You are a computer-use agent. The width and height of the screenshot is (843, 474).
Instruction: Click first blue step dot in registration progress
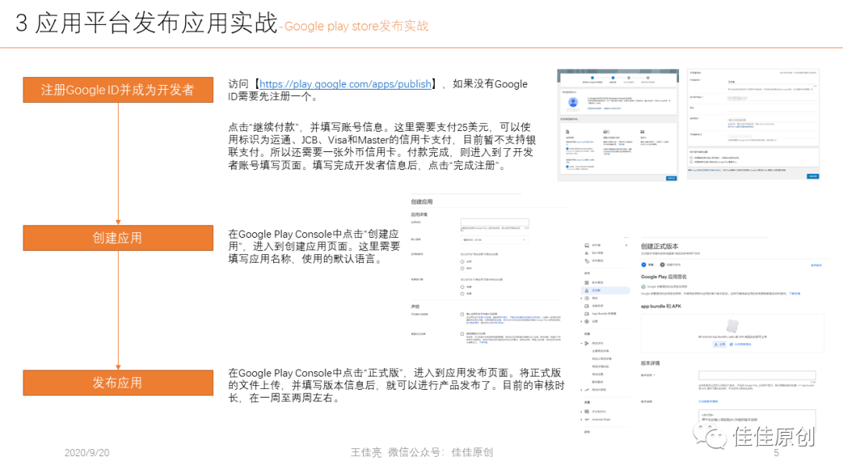click(592, 78)
